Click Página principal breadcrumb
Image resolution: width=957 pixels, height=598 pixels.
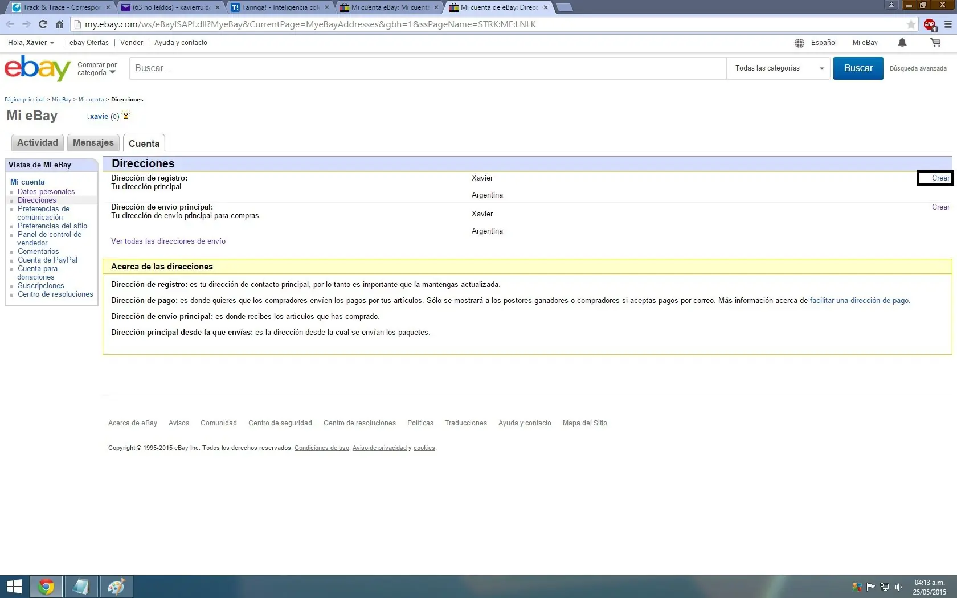point(24,100)
